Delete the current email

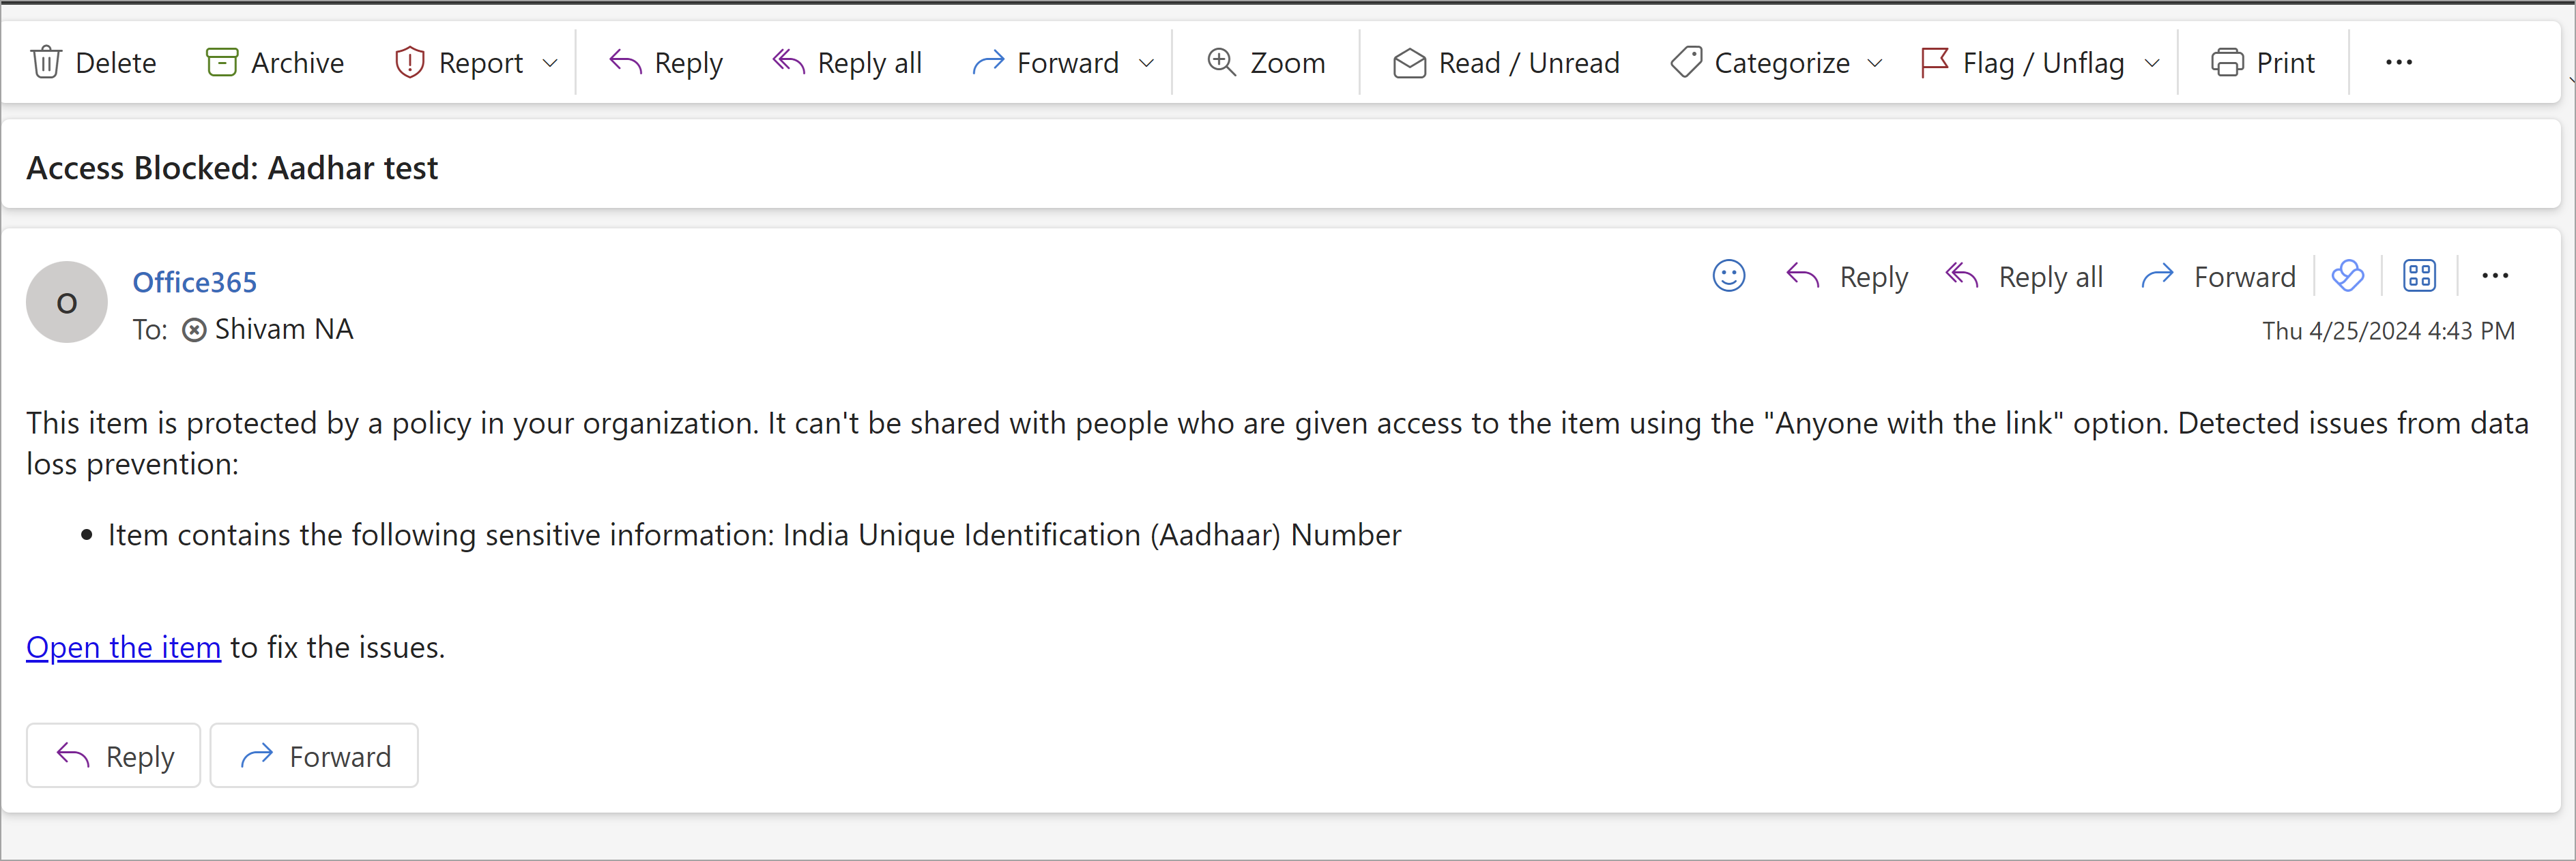point(95,62)
